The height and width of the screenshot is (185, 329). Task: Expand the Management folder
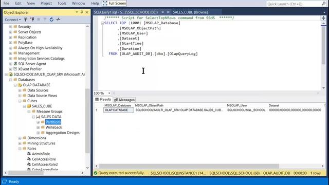(10, 53)
